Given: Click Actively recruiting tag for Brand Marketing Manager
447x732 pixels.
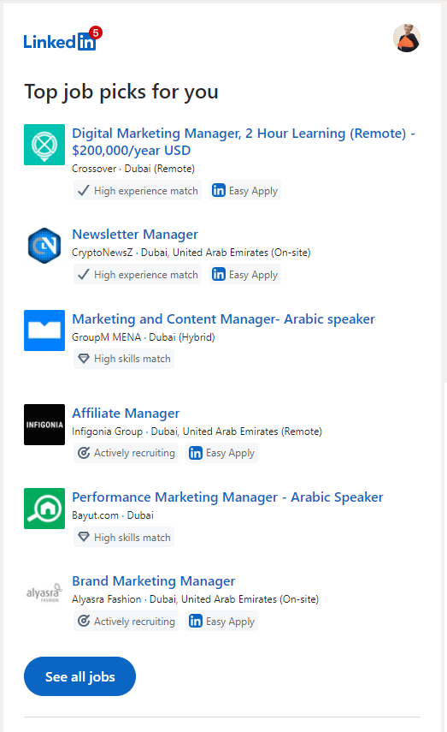Looking at the screenshot, I should [x=126, y=622].
